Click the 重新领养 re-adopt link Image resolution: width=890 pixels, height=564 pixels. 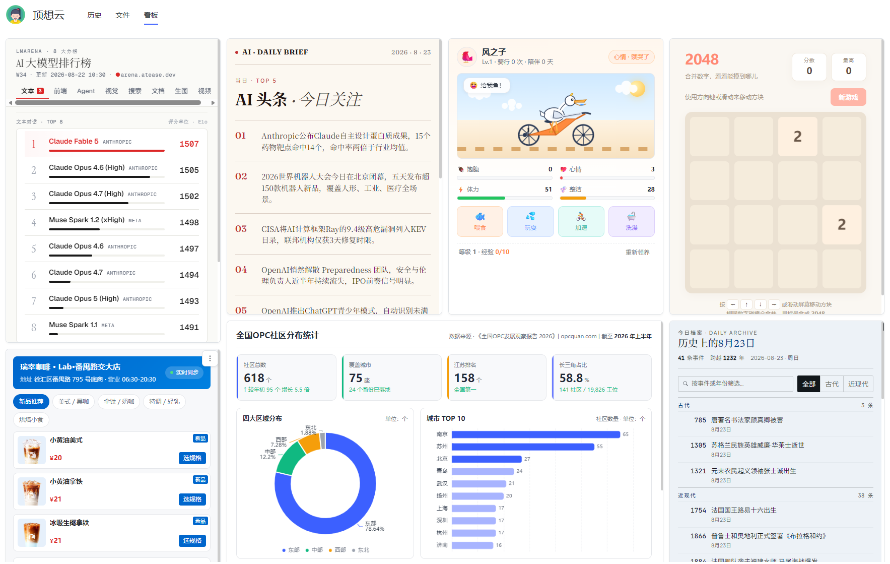(638, 252)
